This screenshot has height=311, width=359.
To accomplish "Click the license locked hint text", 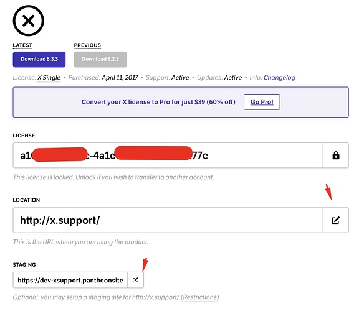I will click(x=113, y=177).
